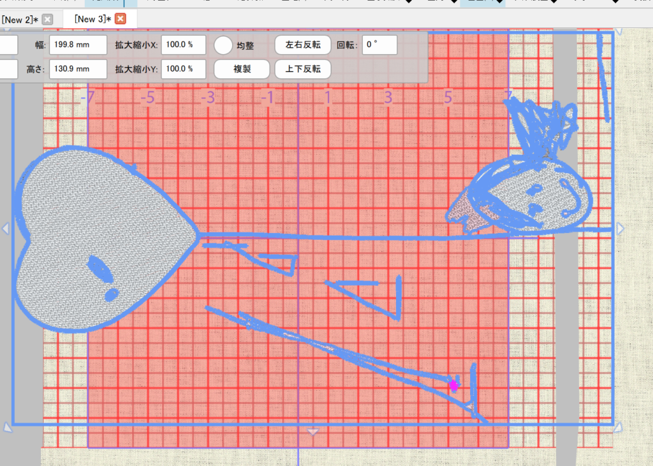Duplicate the design with the 複製 button

241,69
